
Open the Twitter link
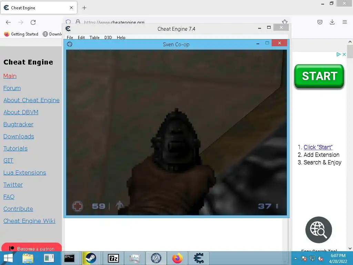coord(13,185)
